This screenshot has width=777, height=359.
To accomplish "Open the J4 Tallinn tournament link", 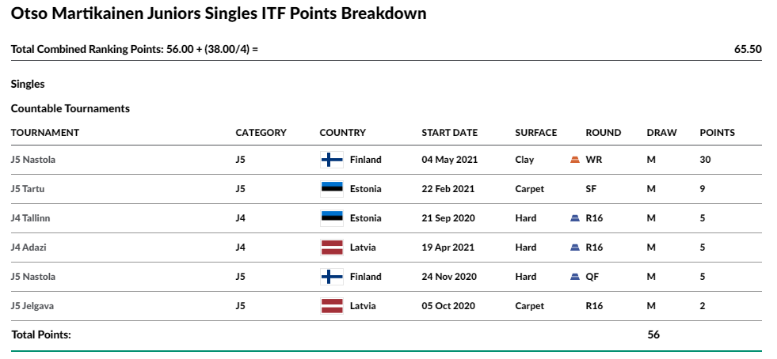I will (30, 218).
